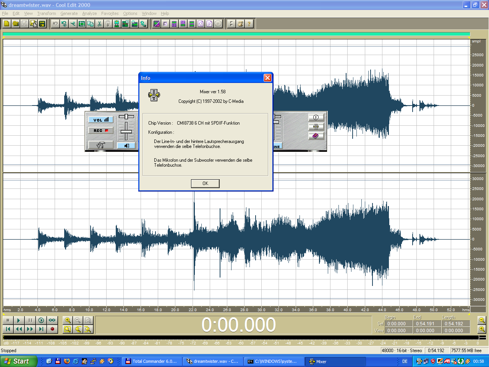Click the P parametric toolbar icon
This screenshot has width=489, height=367.
pos(209,24)
